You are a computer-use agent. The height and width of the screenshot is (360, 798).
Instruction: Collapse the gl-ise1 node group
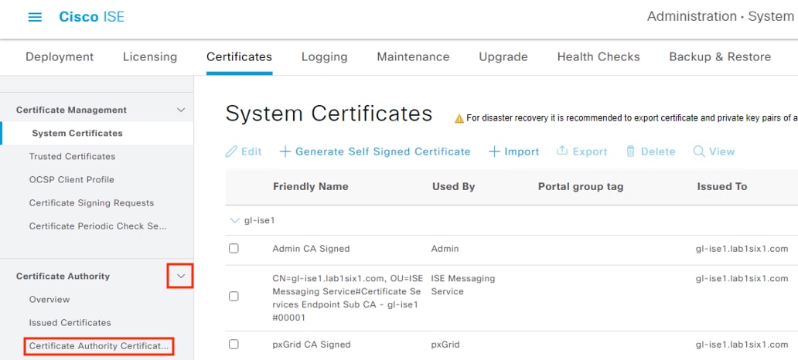234,221
